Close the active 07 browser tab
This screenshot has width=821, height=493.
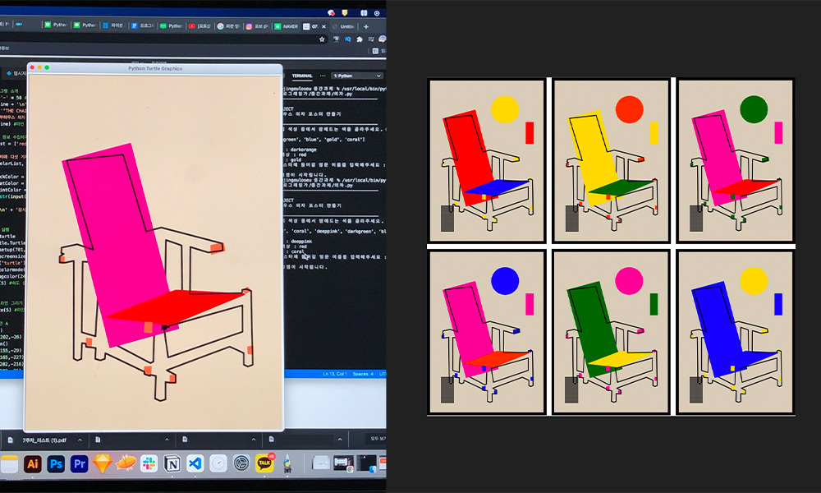(x=323, y=26)
